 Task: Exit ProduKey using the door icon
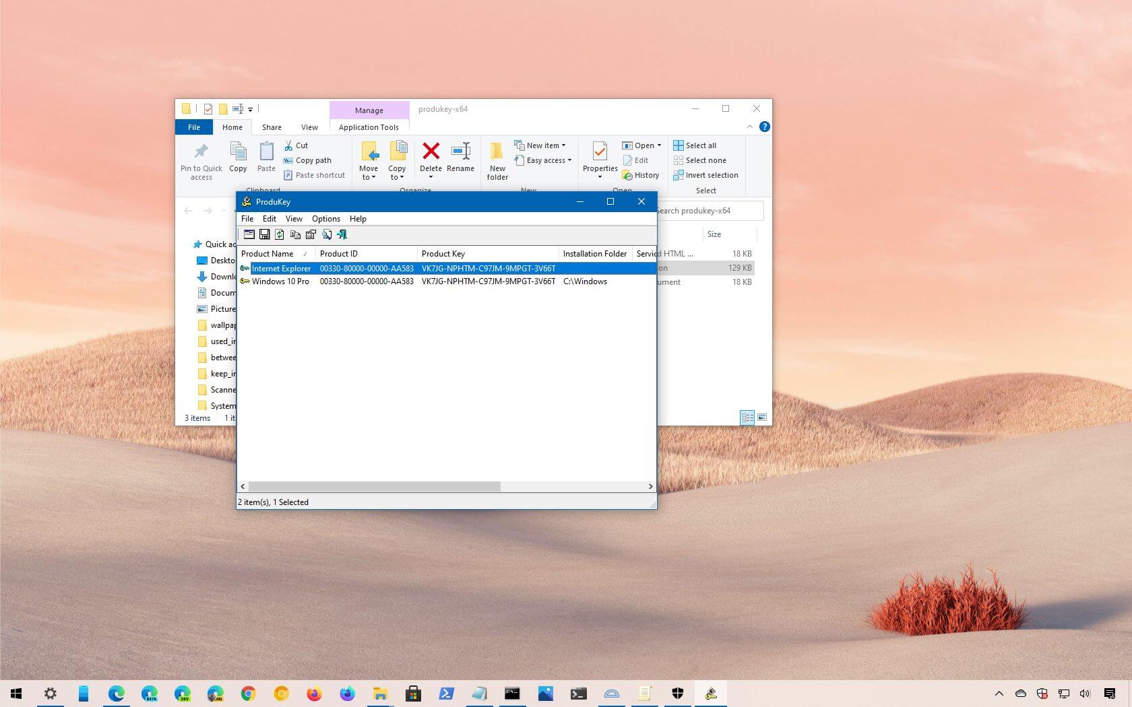coord(342,234)
